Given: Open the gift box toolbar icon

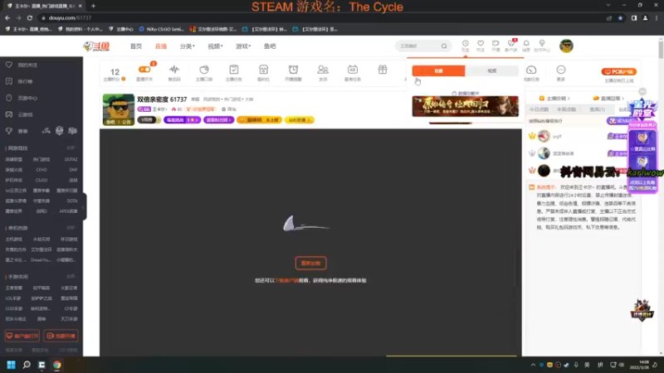Looking at the screenshot, I should (x=383, y=70).
